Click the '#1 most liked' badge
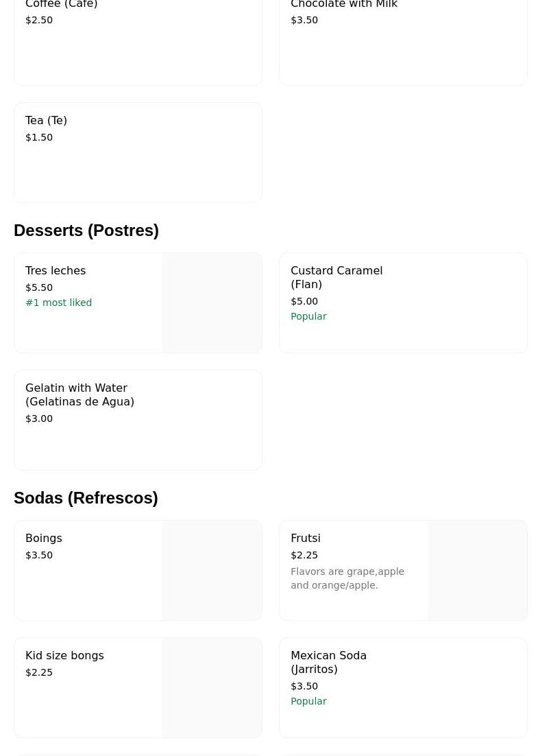Screen dimensions: 551x756 [x=59, y=303]
